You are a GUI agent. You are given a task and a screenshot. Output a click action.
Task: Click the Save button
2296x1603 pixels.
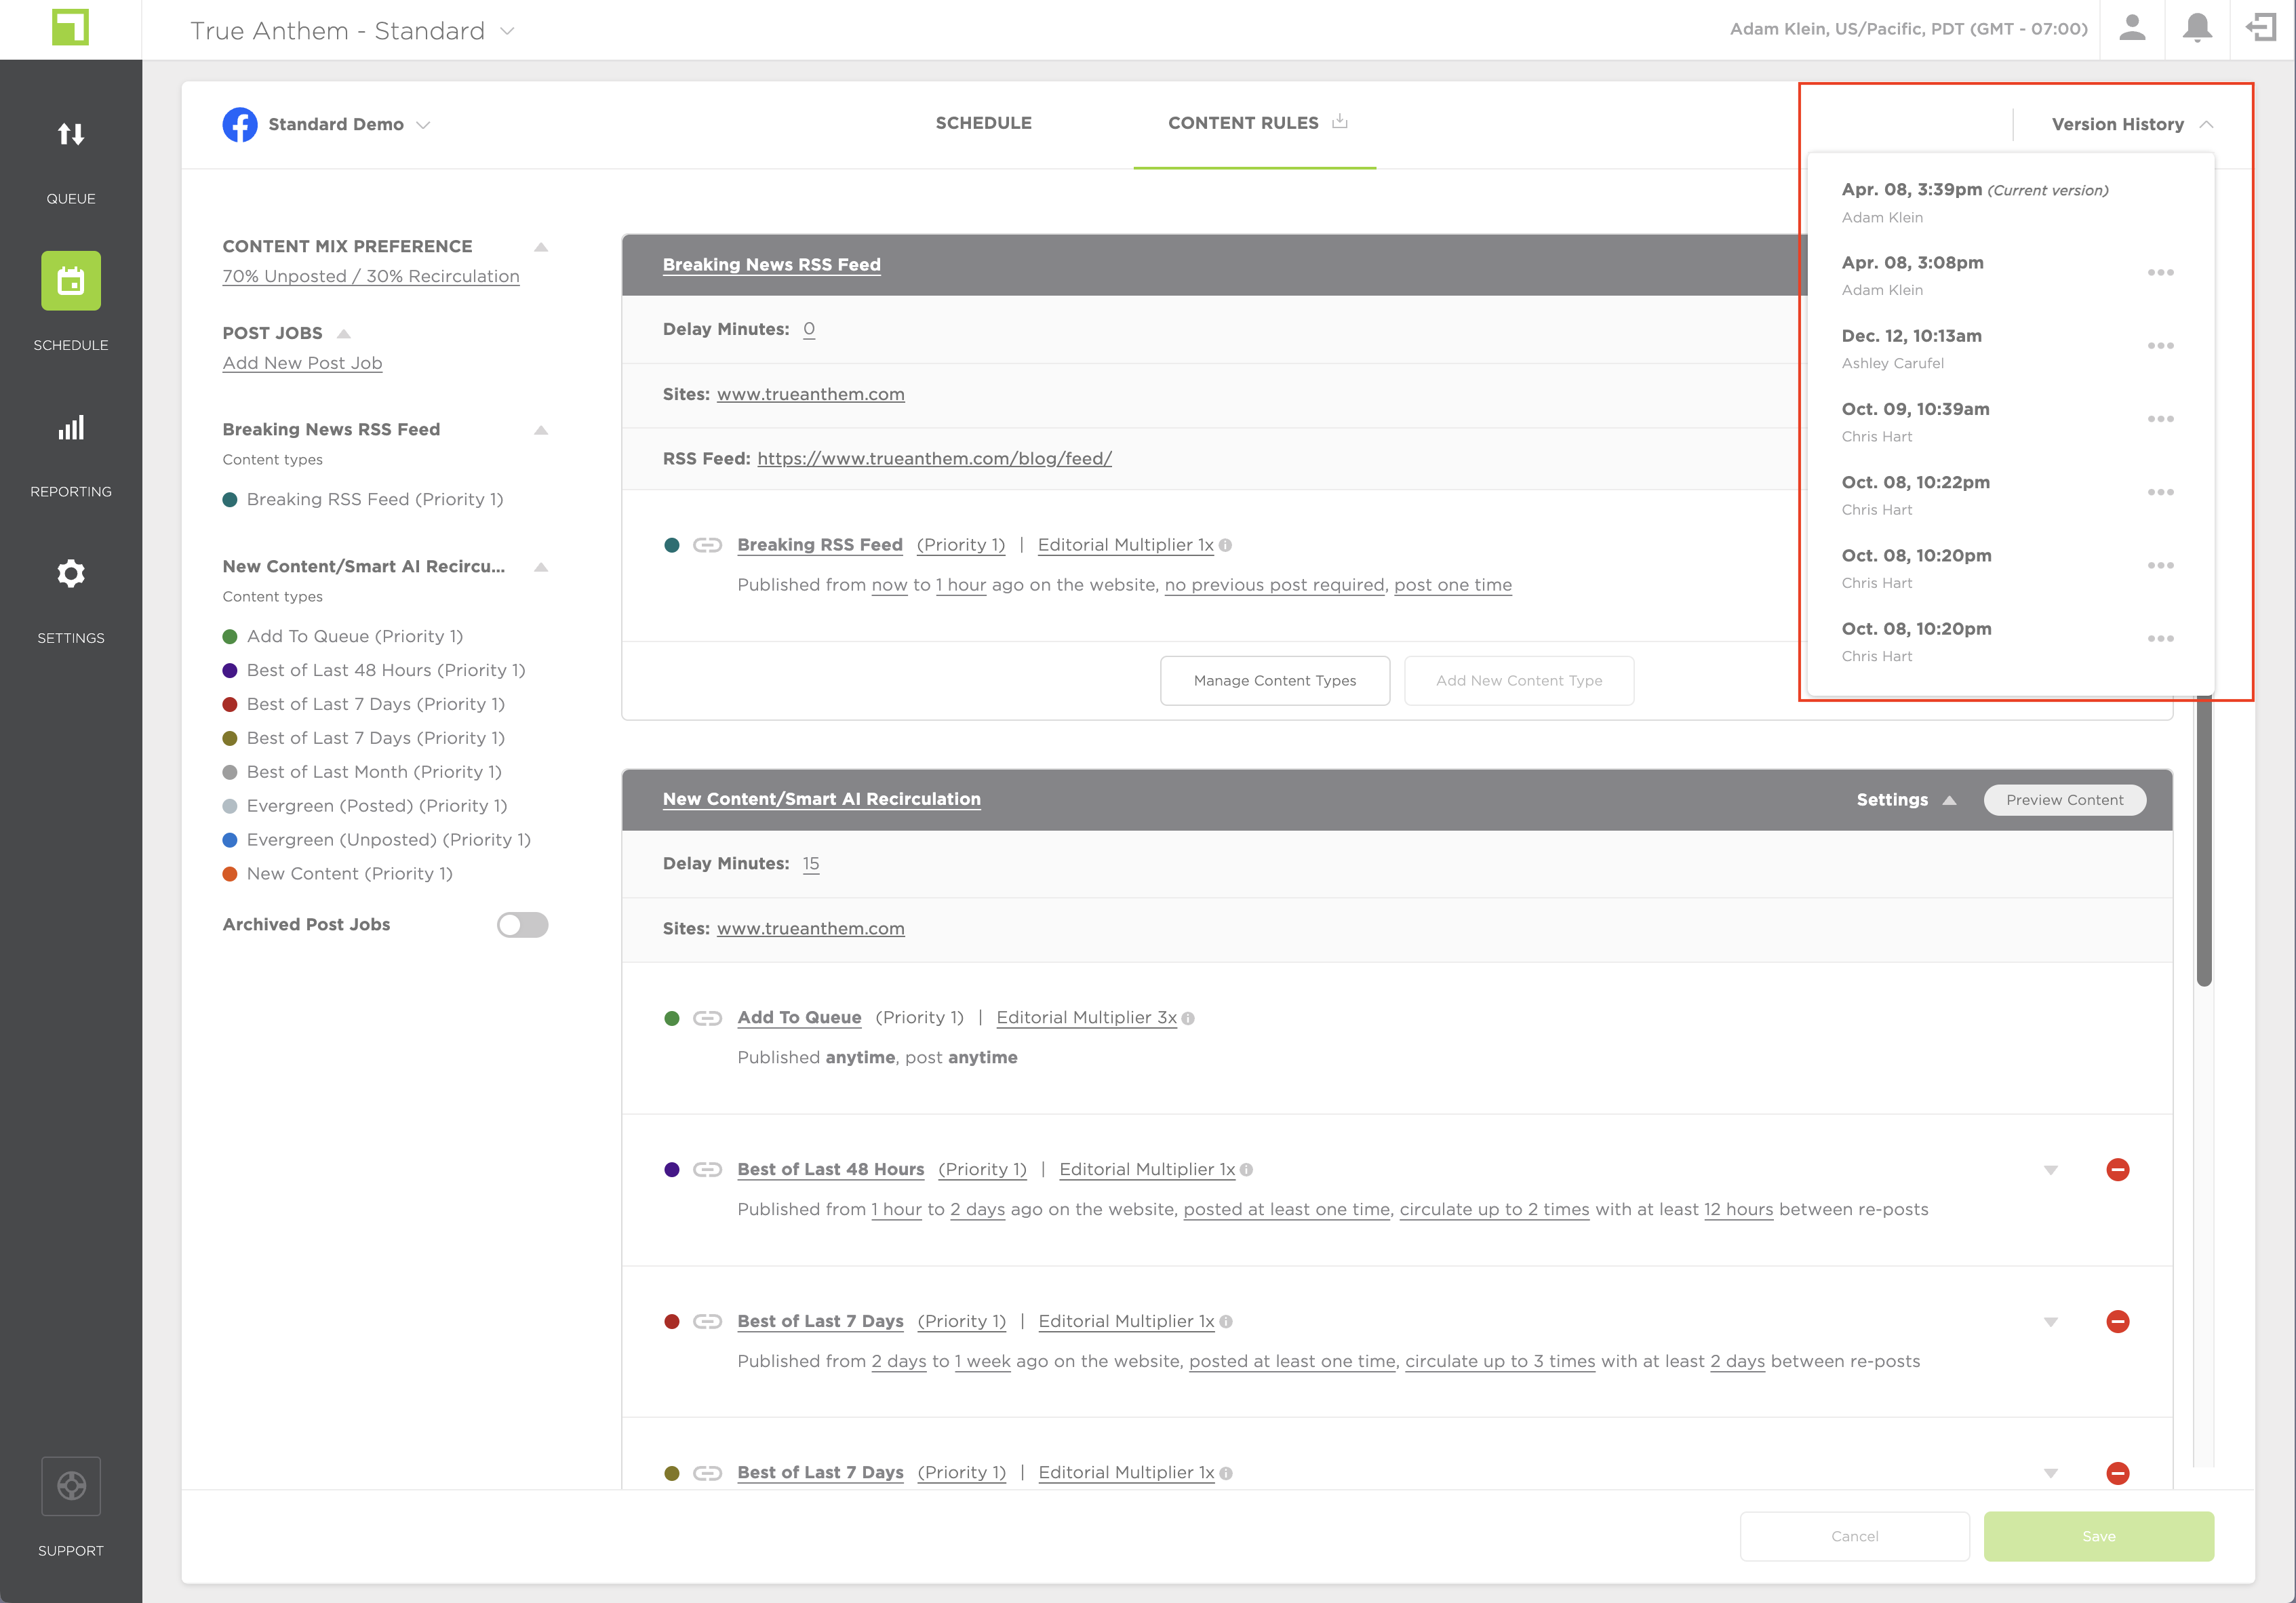pyautogui.click(x=2098, y=1536)
